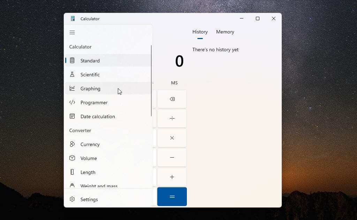The image size is (357, 220).
Task: Switch to the Memory tab
Action: tap(225, 32)
